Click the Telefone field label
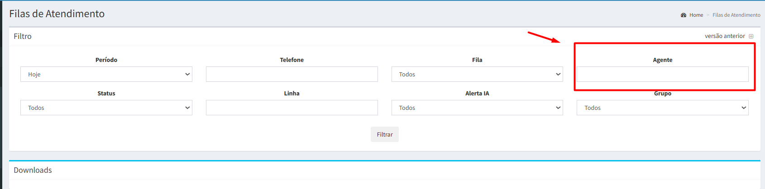 [x=292, y=60]
